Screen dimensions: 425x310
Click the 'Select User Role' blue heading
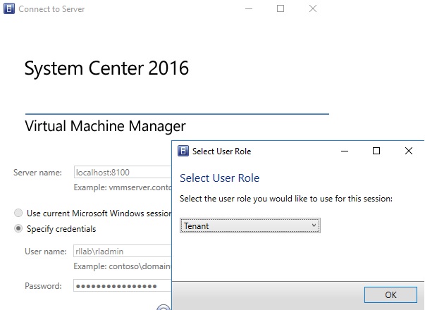point(219,178)
